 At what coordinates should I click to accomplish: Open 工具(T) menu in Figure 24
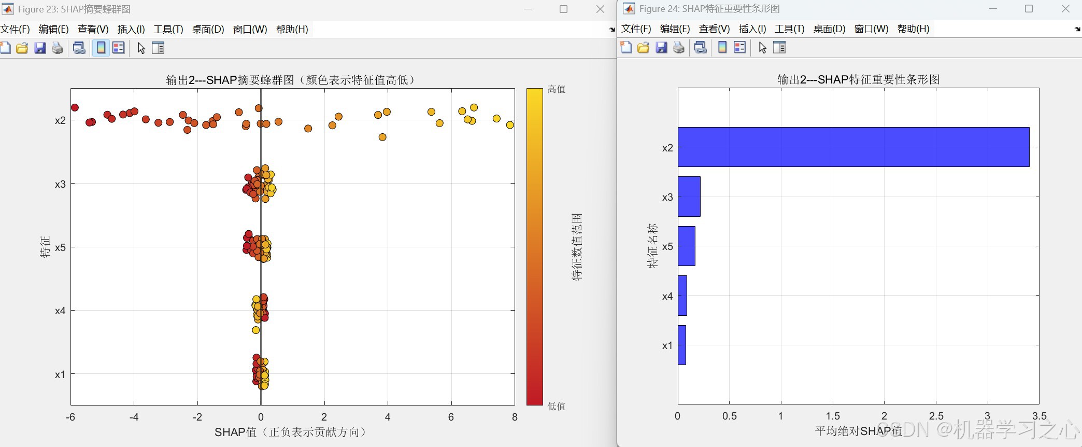coord(790,29)
